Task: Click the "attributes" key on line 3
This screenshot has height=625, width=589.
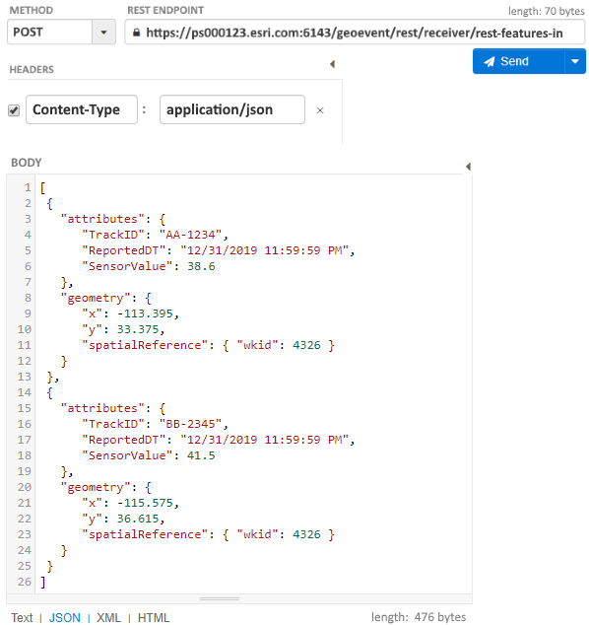Action: (x=102, y=219)
